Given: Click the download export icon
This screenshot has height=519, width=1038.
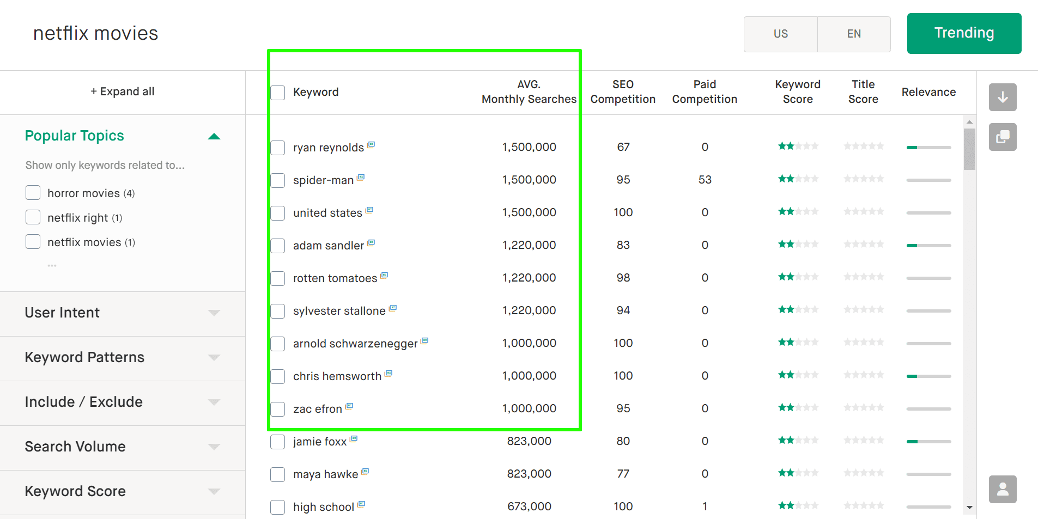Looking at the screenshot, I should coord(1002,97).
